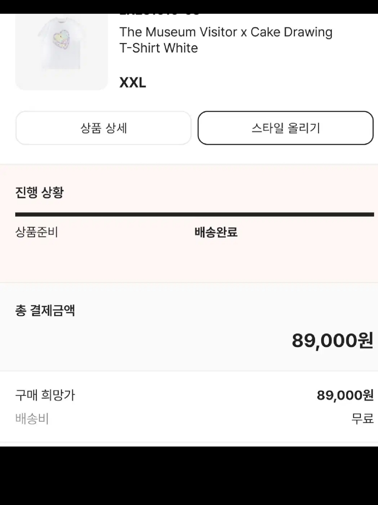Click the black delivery progress bar
The width and height of the screenshot is (378, 505).
point(194,214)
